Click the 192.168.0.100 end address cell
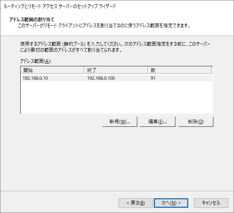 click(x=101, y=78)
